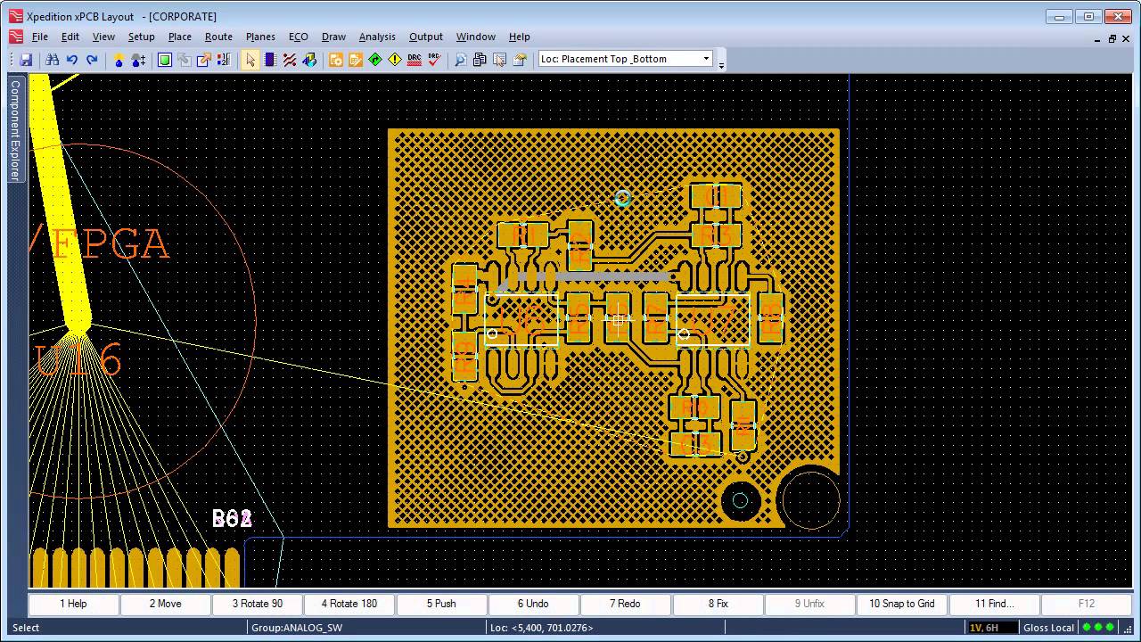This screenshot has height=642, width=1141.
Task: Click the copy documents icon
Action: [480, 60]
